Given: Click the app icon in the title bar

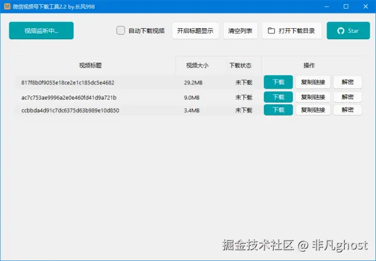Looking at the screenshot, I should [7, 6].
